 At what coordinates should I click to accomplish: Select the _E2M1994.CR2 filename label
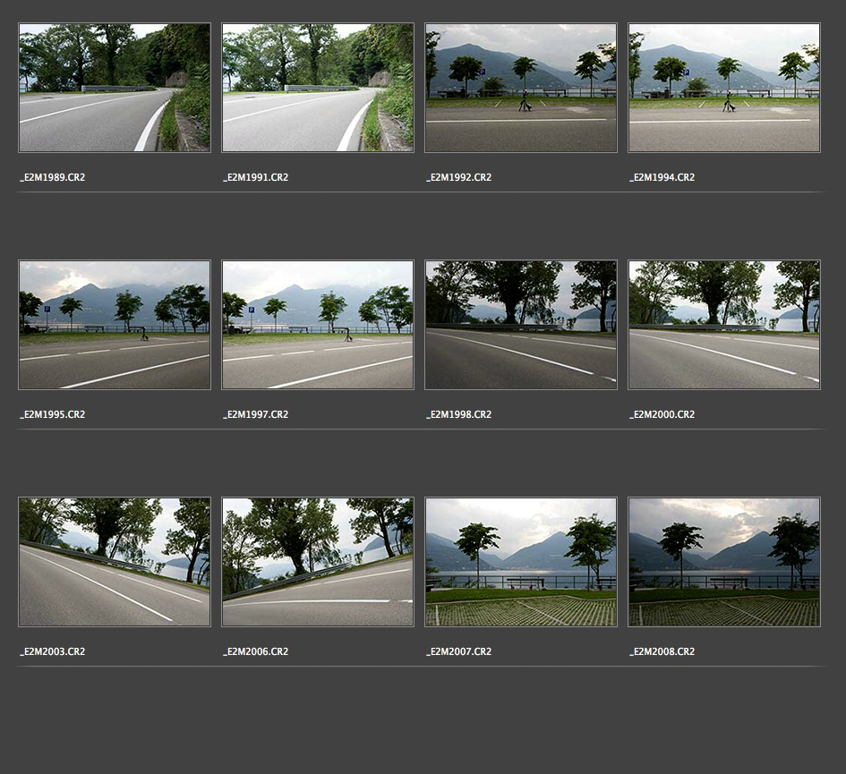click(662, 178)
